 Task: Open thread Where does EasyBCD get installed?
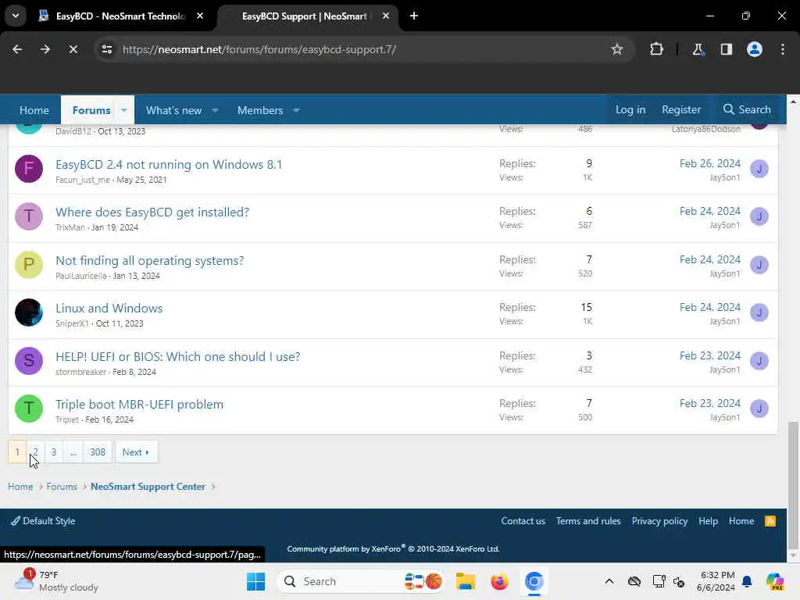tap(152, 212)
